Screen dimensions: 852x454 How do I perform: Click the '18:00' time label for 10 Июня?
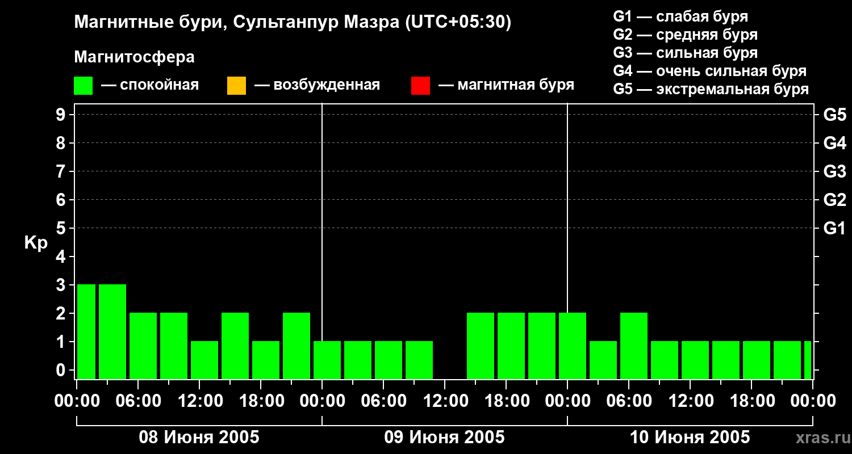[x=751, y=401]
